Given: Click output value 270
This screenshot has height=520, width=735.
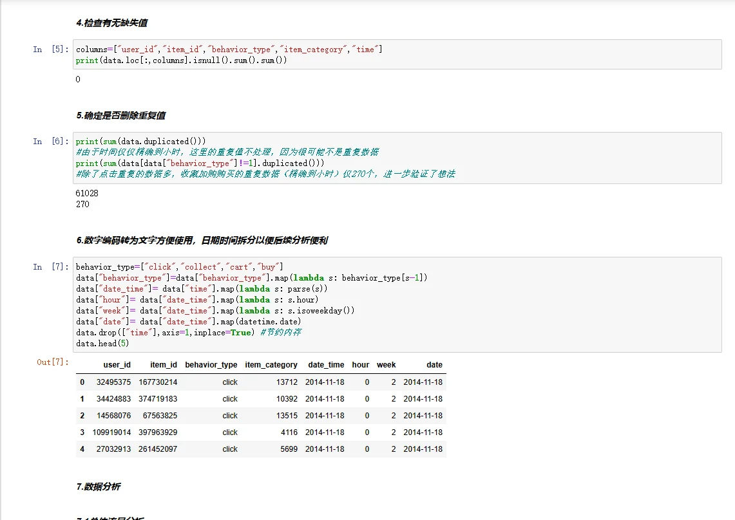Looking at the screenshot, I should coord(82,204).
